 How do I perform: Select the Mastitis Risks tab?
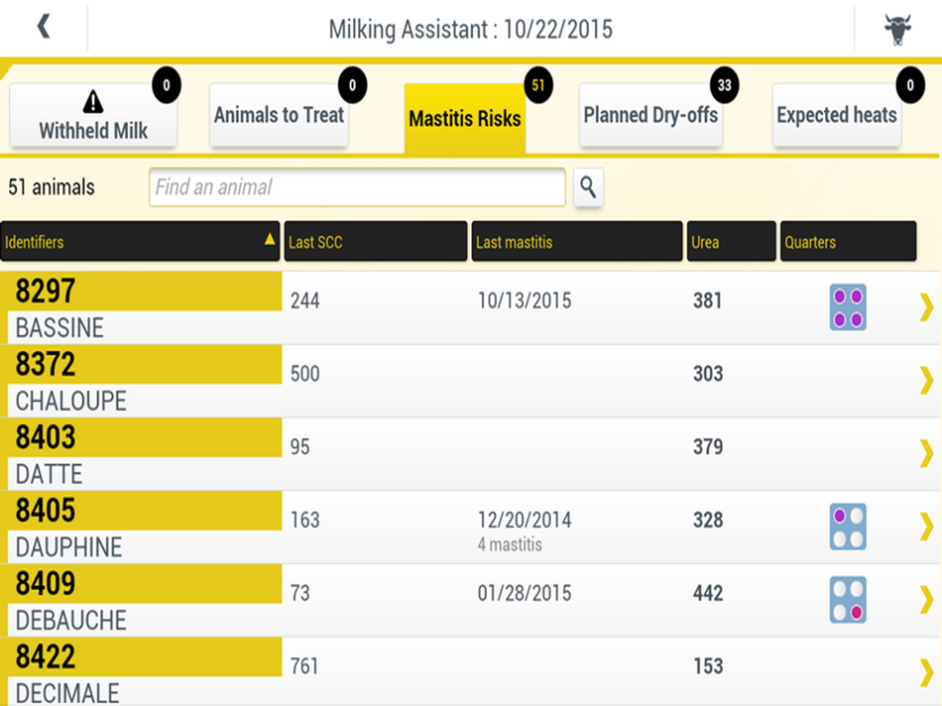[x=465, y=118]
